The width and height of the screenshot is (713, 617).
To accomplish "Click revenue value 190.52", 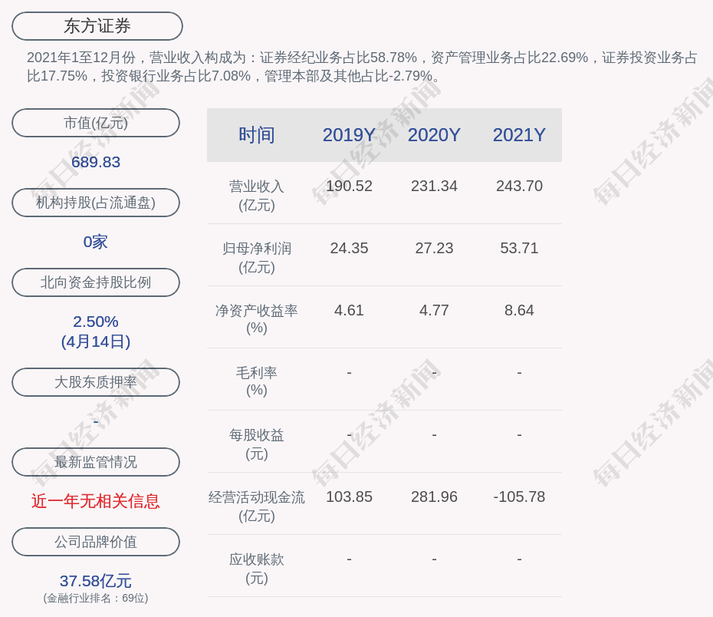I will pos(349,186).
